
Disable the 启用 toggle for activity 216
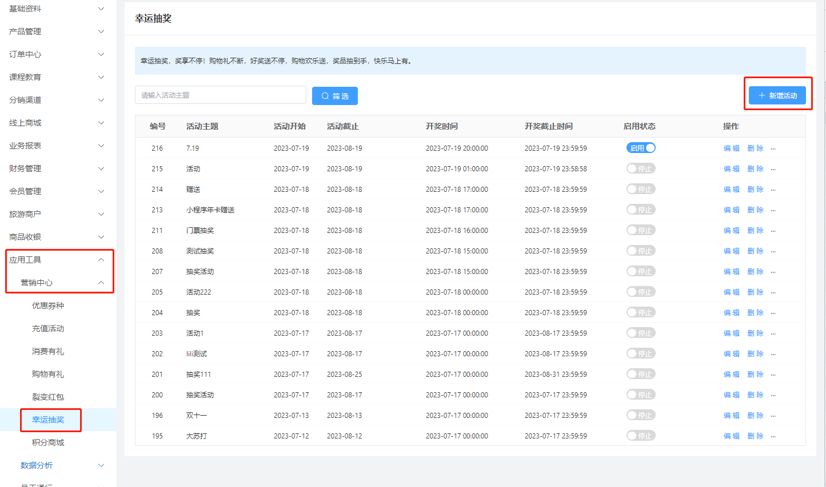point(641,148)
